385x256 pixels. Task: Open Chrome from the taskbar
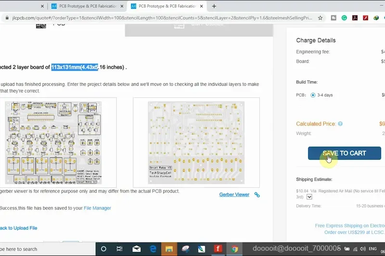[234, 249]
